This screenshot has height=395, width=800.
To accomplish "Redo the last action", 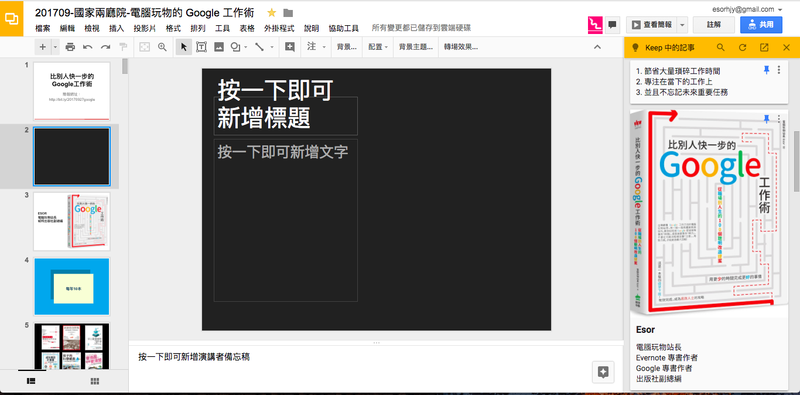I will [105, 47].
